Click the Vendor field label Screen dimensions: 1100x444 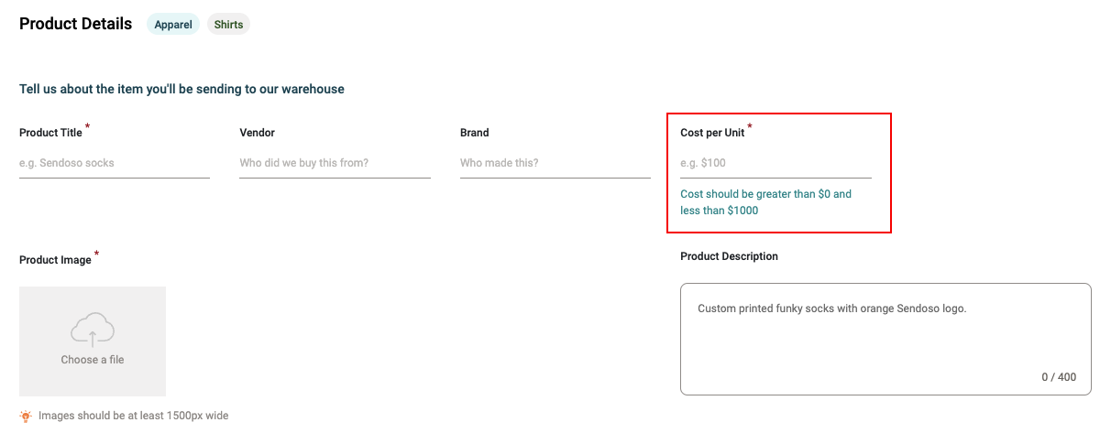point(257,133)
